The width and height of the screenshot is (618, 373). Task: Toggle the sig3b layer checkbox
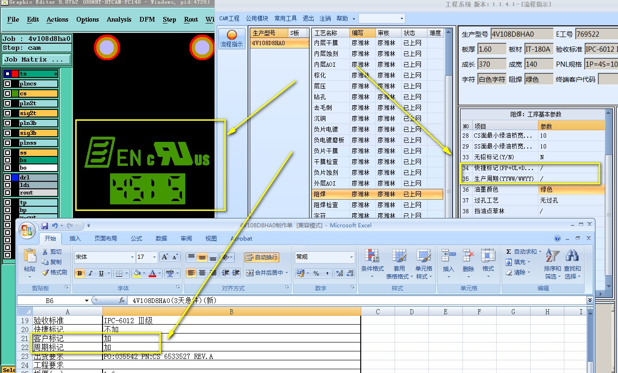(8, 133)
